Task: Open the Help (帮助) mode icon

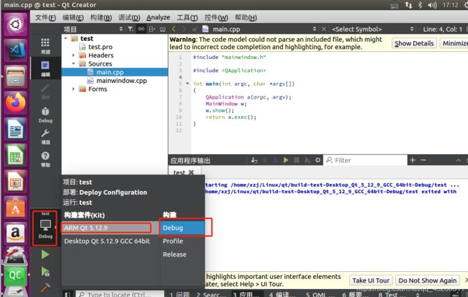Action: click(45, 159)
